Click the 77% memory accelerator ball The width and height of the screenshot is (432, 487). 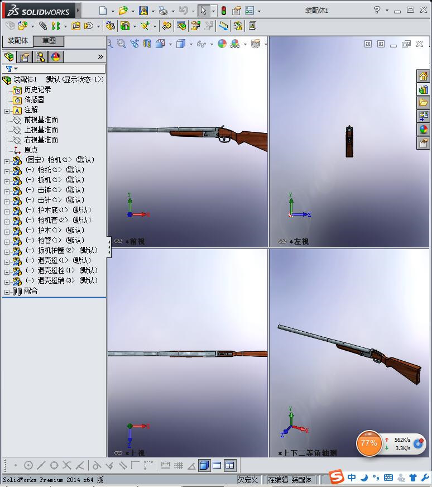(368, 443)
